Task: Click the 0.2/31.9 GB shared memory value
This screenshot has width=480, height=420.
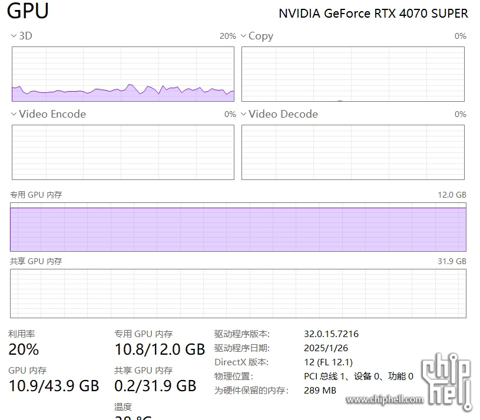Action: (x=155, y=386)
